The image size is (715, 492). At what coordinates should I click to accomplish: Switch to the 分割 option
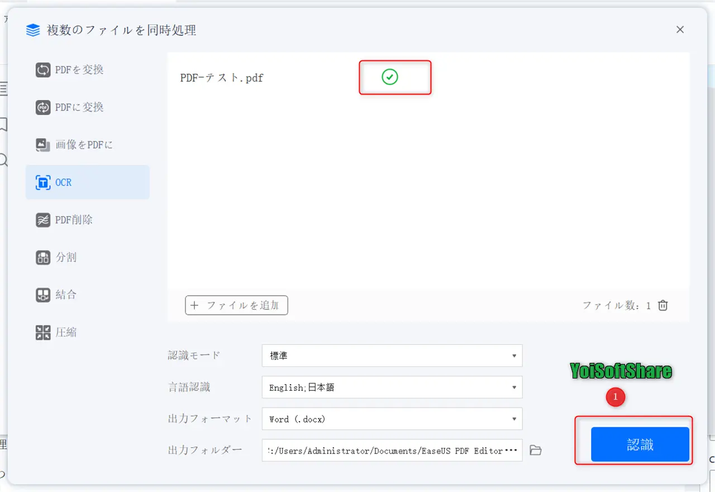coord(87,257)
